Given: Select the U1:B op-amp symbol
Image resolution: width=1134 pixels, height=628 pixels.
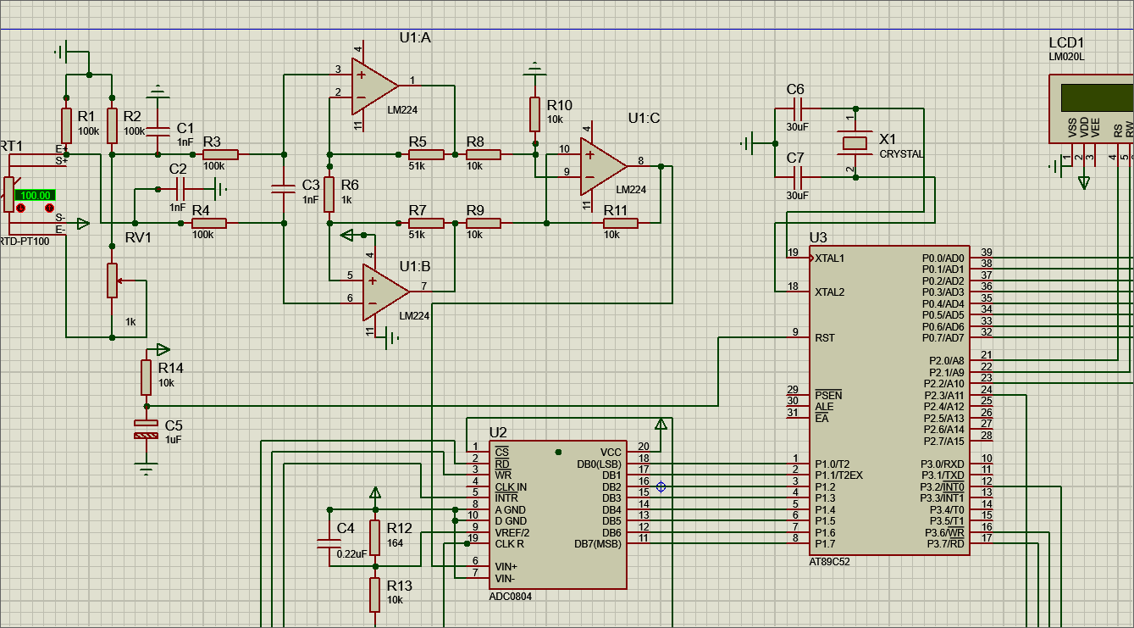Looking at the screenshot, I should [385, 292].
